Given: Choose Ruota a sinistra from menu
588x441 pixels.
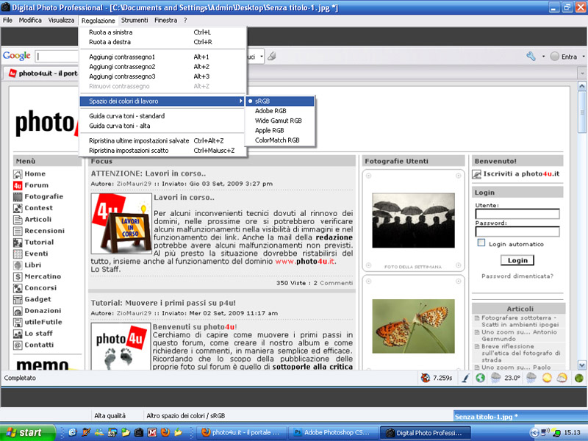Looking at the screenshot, I should click(x=162, y=32).
